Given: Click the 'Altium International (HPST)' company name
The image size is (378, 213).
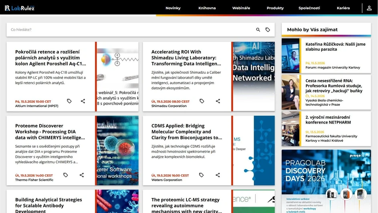Looking at the screenshot, I should pos(36,106).
